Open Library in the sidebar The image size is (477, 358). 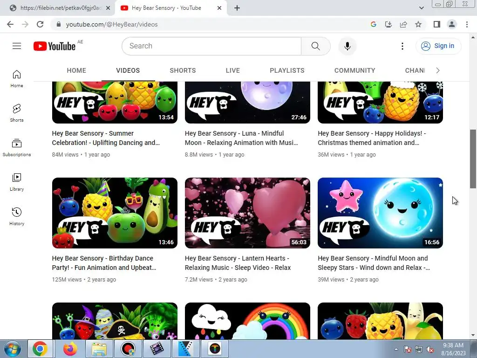(17, 182)
